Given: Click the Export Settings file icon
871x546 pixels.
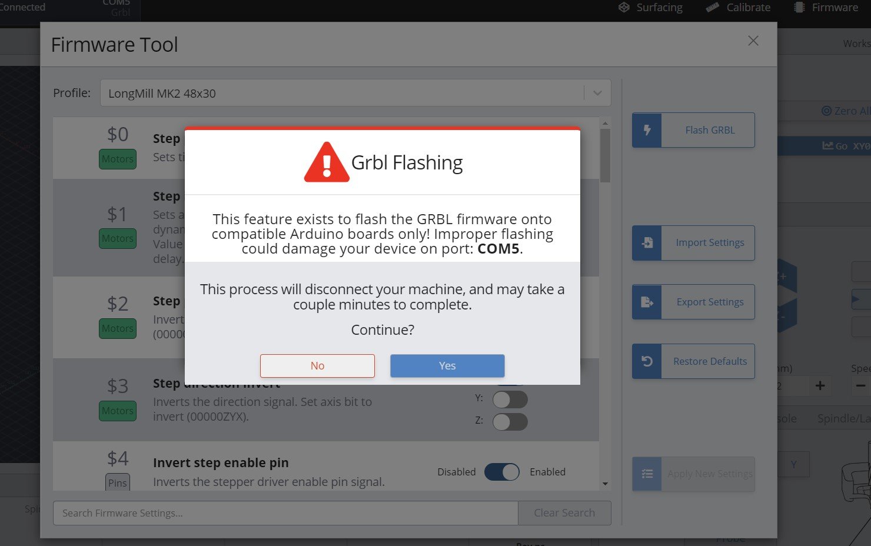Looking at the screenshot, I should [647, 302].
